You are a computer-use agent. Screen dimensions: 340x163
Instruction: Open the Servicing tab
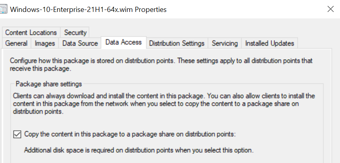pyautogui.click(x=225, y=43)
